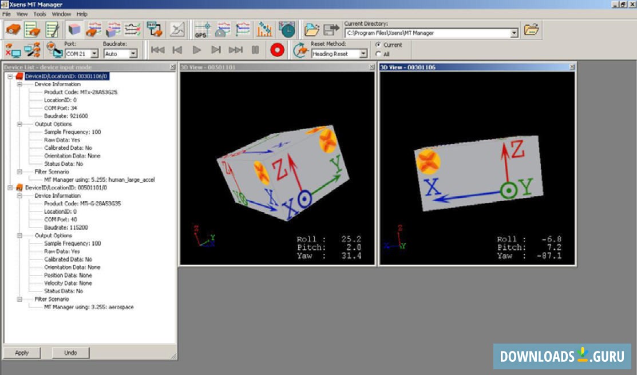Select the Current radio button
637x375 pixels.
coord(378,45)
